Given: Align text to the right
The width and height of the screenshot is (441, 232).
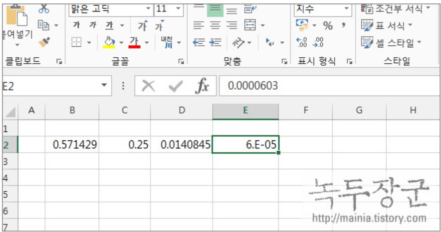Looking at the screenshot, I should [232, 25].
